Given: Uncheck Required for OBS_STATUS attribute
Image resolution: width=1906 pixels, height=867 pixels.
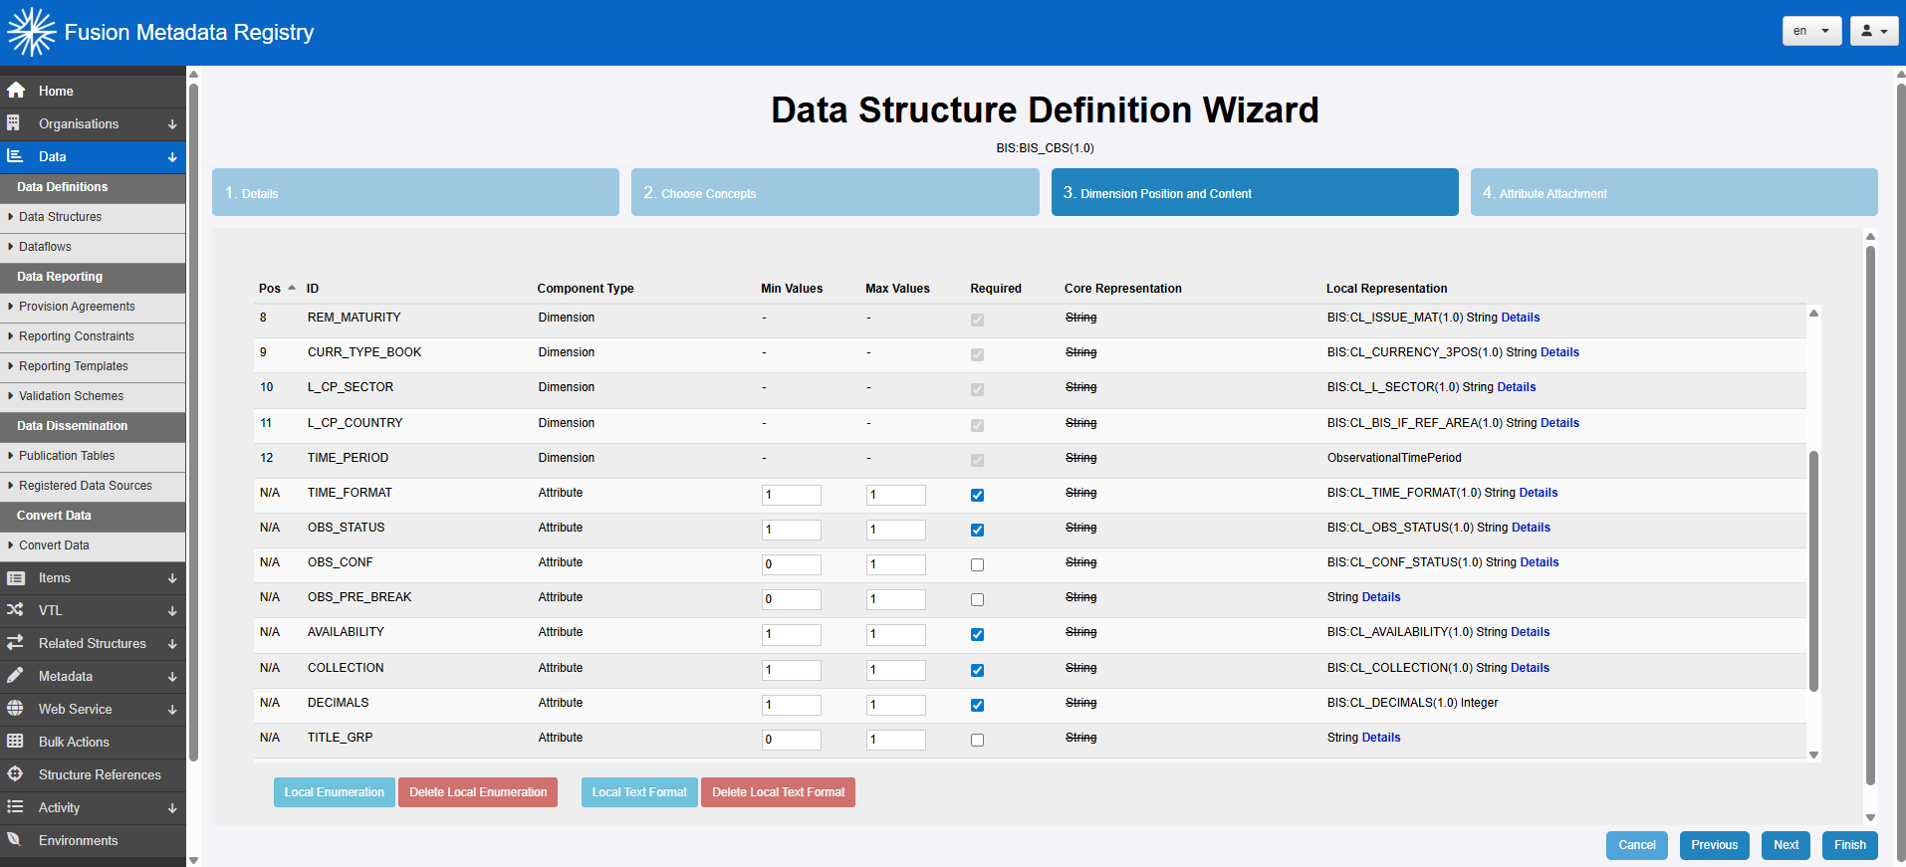Looking at the screenshot, I should coord(977,530).
